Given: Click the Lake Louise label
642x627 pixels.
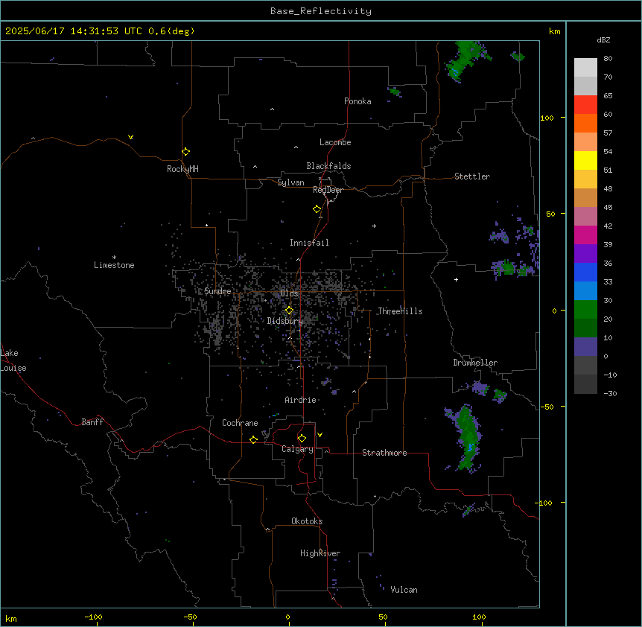Looking at the screenshot, I should pyautogui.click(x=13, y=360).
